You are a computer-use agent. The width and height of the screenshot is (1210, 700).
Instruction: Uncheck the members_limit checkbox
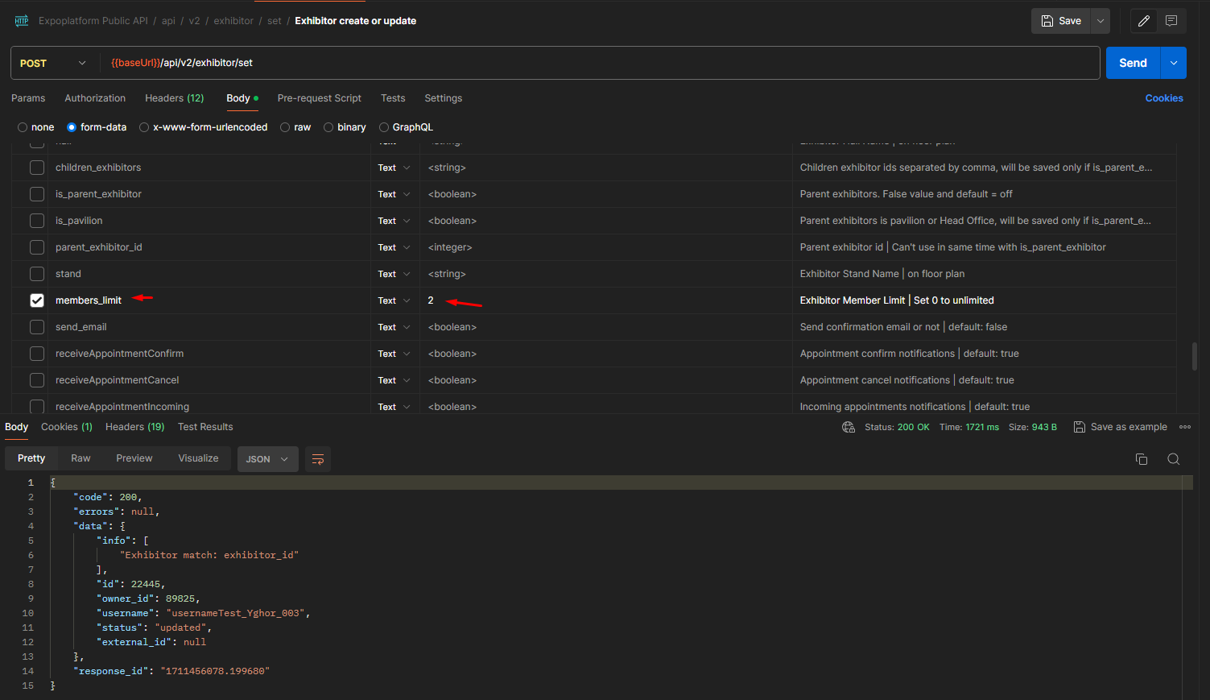(37, 300)
